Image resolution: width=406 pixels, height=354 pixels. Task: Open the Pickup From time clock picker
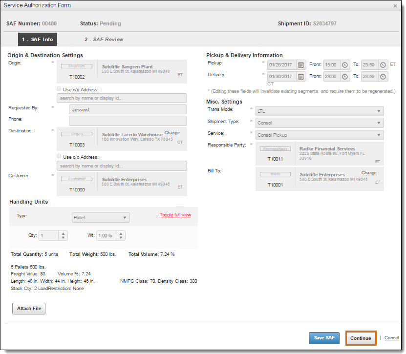344,64
